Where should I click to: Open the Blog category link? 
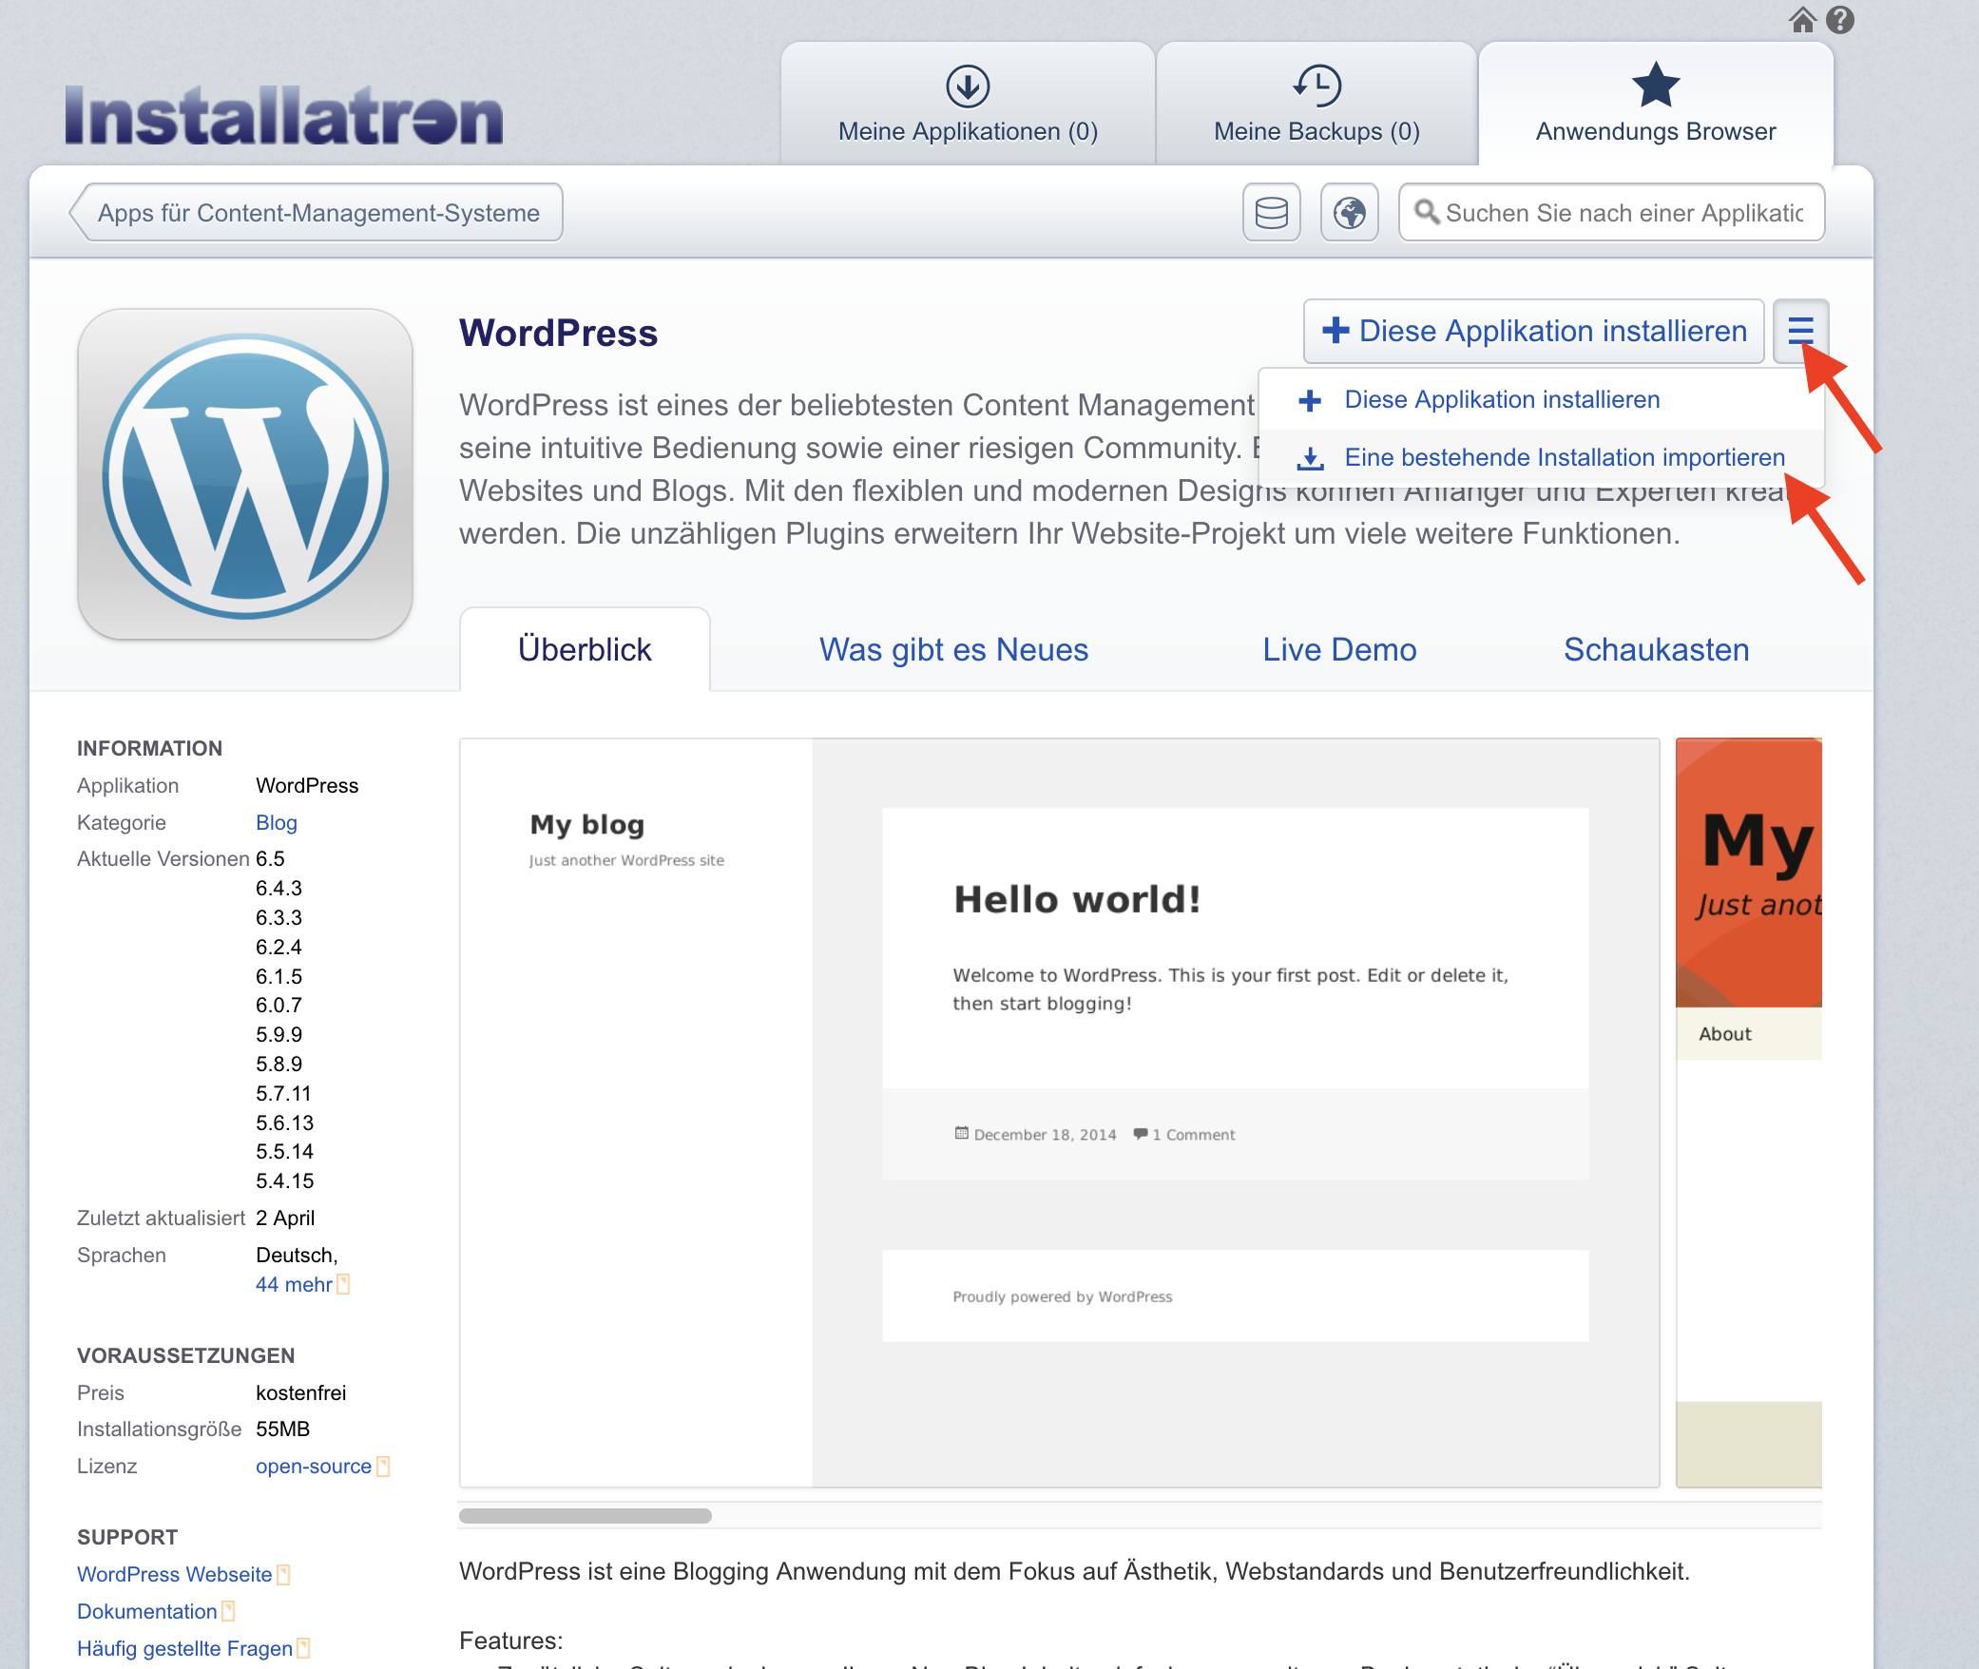tap(277, 823)
